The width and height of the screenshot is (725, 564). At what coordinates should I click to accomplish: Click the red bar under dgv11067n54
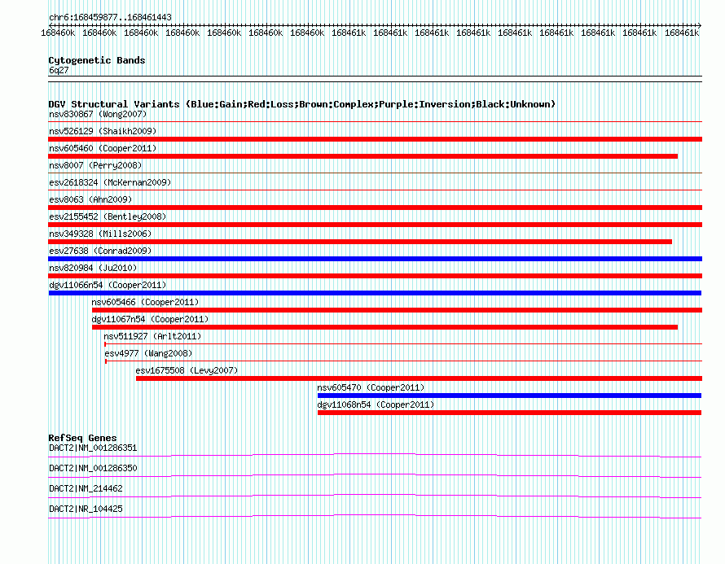click(384, 327)
